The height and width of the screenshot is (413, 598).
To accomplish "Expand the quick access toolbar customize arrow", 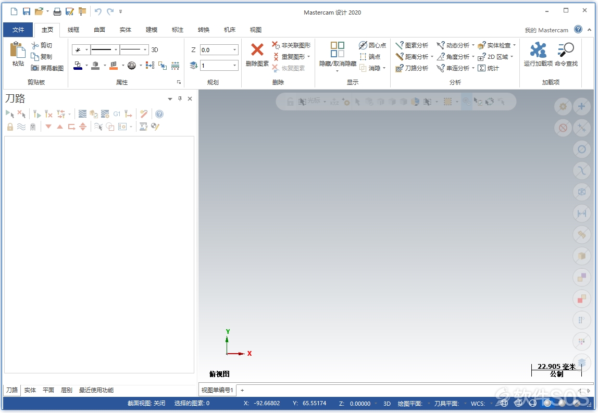I will 120,11.
